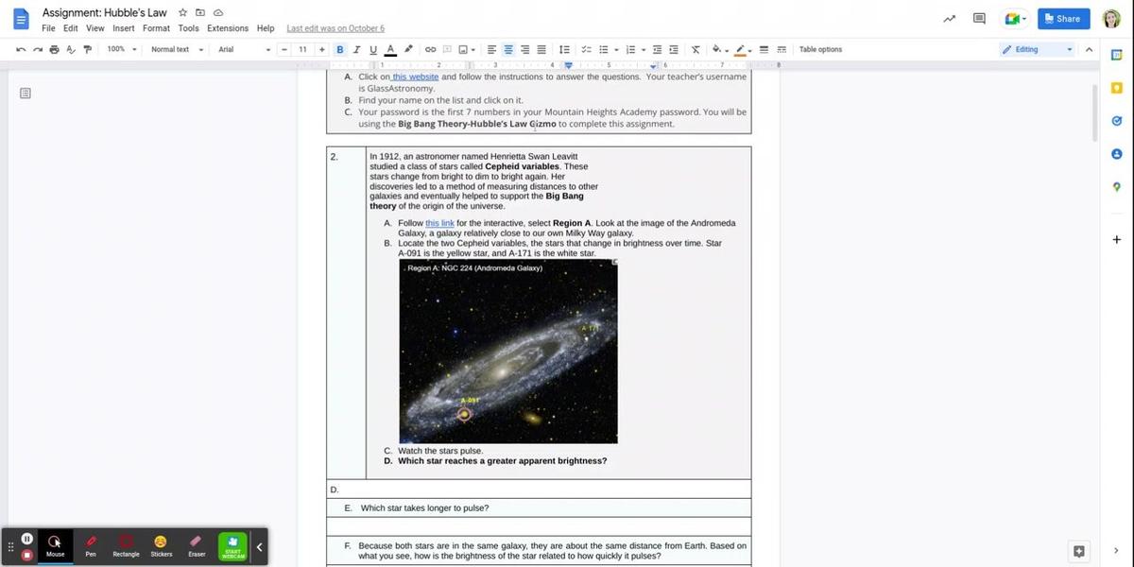The width and height of the screenshot is (1134, 567).
Task: Select the Eraser tool in recorder bar
Action: 197,545
